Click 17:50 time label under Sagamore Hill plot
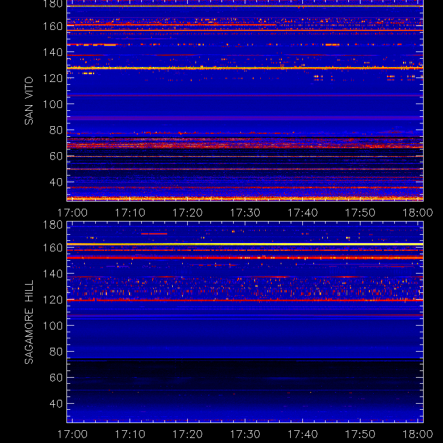This screenshot has height=443, width=443. (360, 434)
